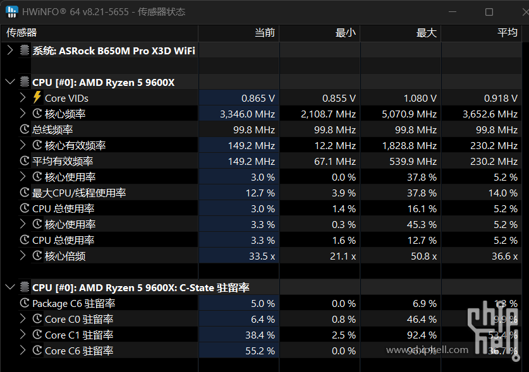This screenshot has width=529, height=372.
Task: Click the current Core C6 驻留率 value 55.2 %
Action: click(260, 351)
